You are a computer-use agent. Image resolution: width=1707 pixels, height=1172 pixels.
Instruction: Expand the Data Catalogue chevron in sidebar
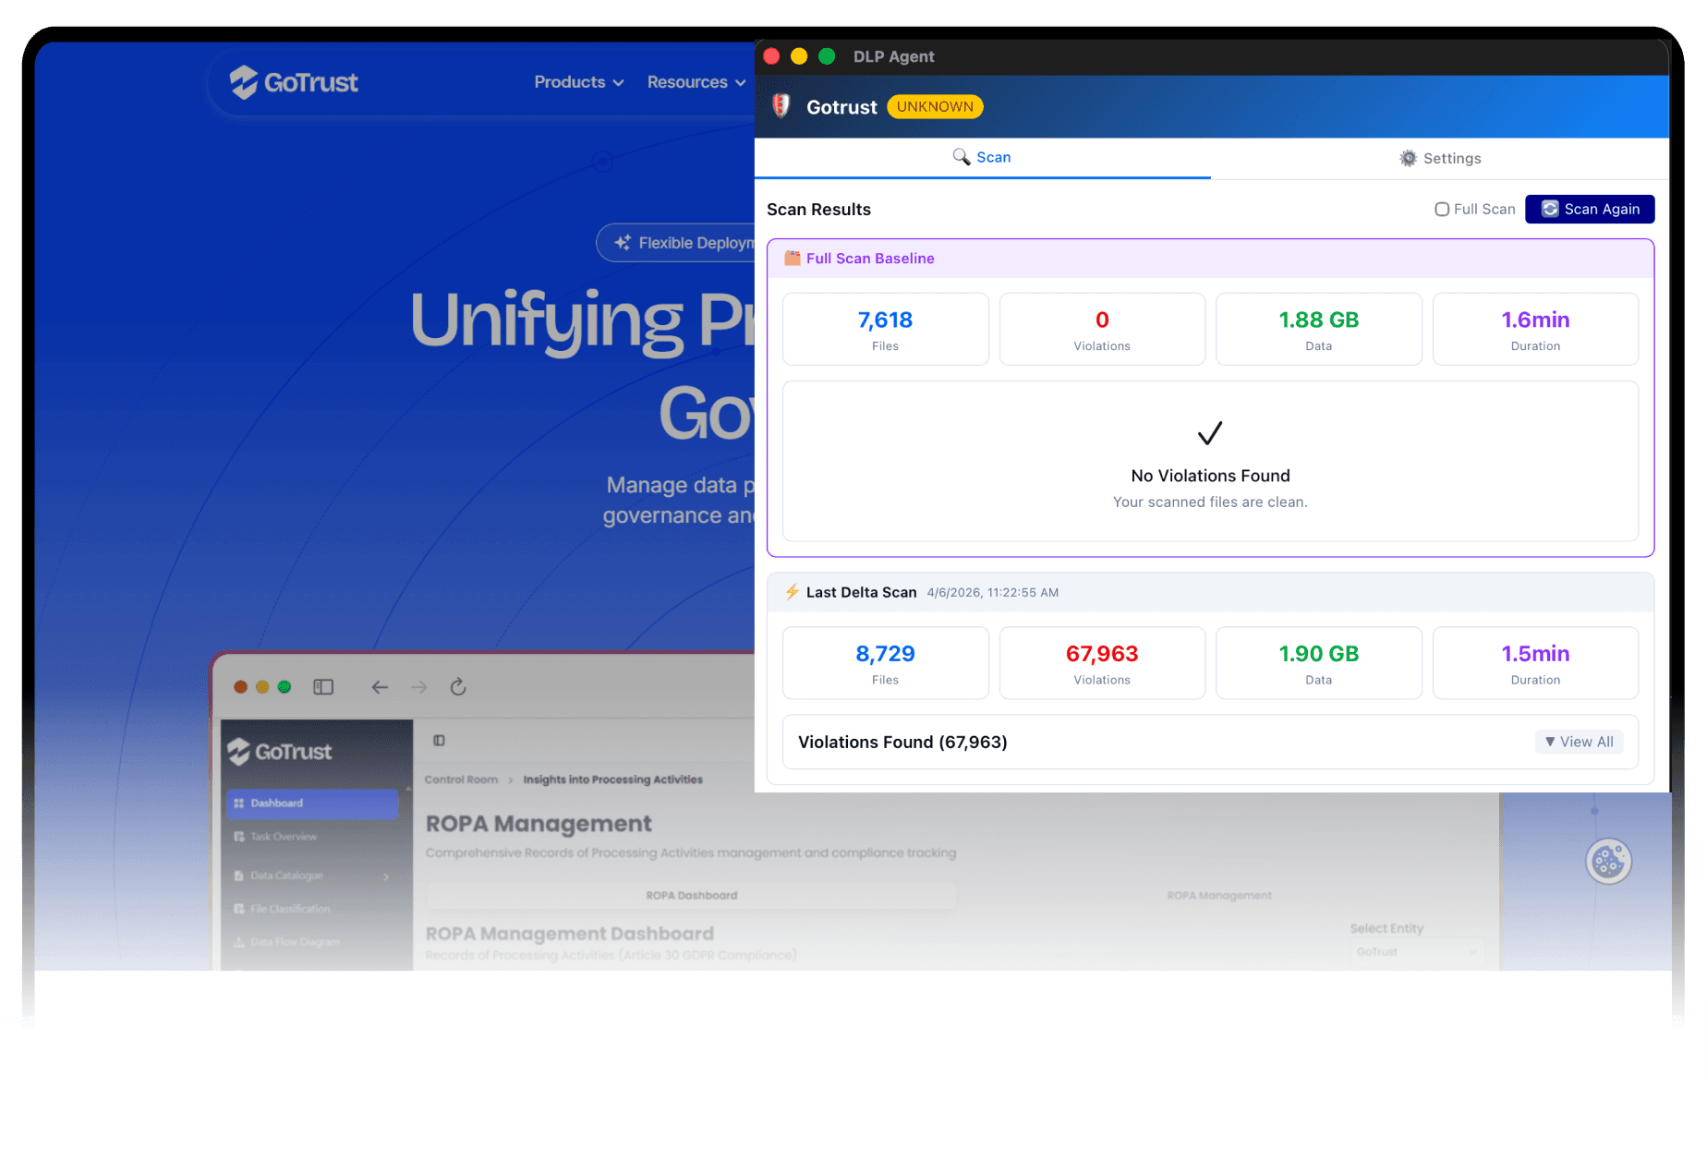386,876
